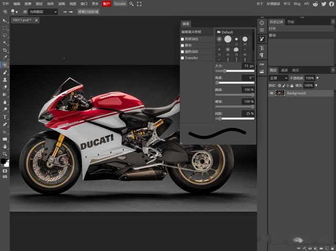Open the fill 100% dropdown arrow
The image size is (336, 251).
pyautogui.click(x=316, y=85)
